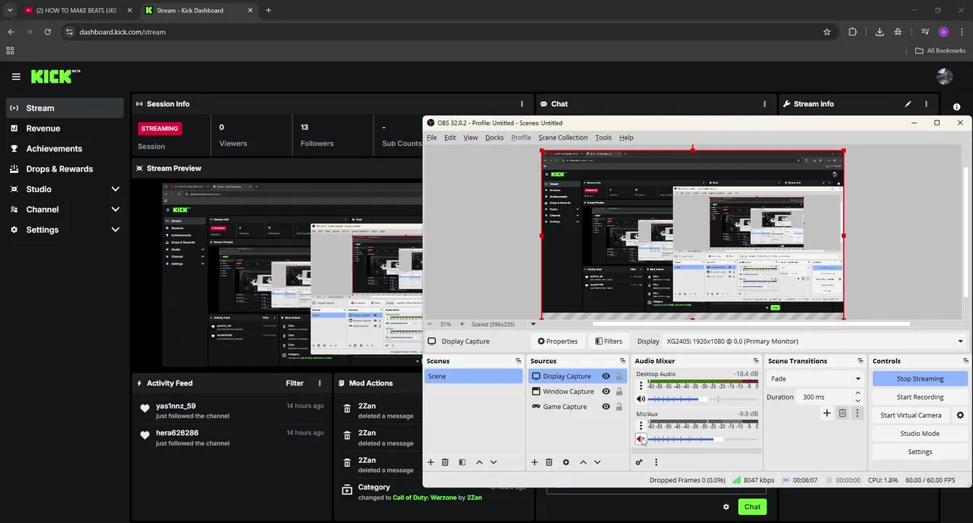
Task: Click Stop Streaming in OBS Controls
Action: [x=920, y=378]
